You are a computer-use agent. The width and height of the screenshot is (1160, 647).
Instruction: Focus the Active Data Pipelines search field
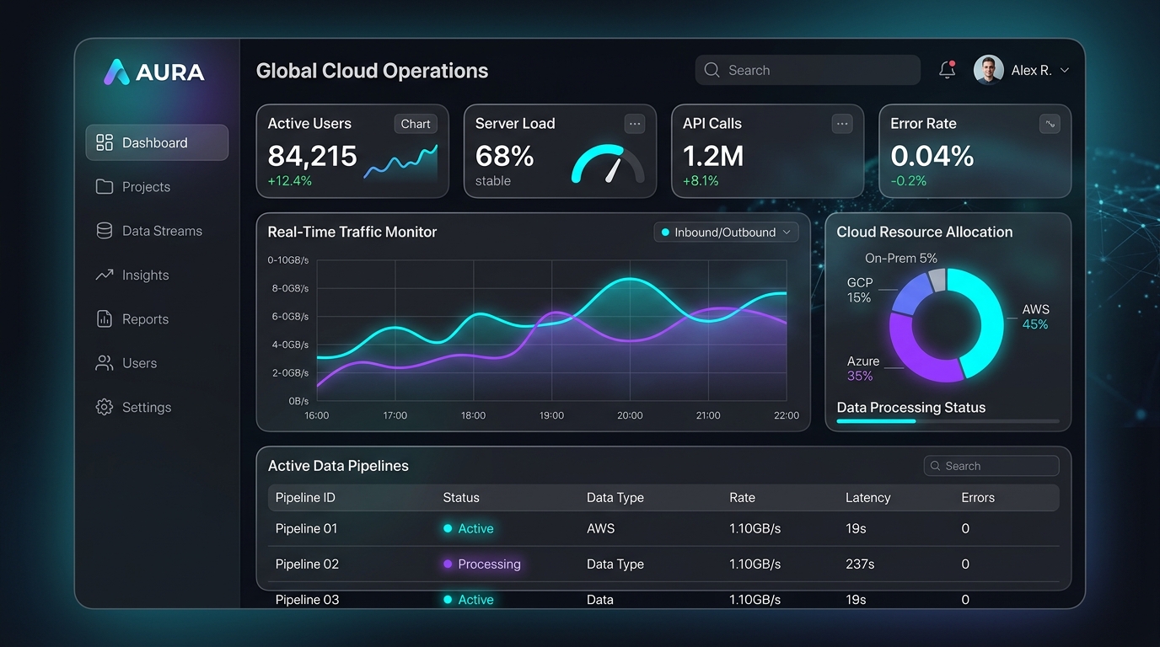(x=991, y=466)
